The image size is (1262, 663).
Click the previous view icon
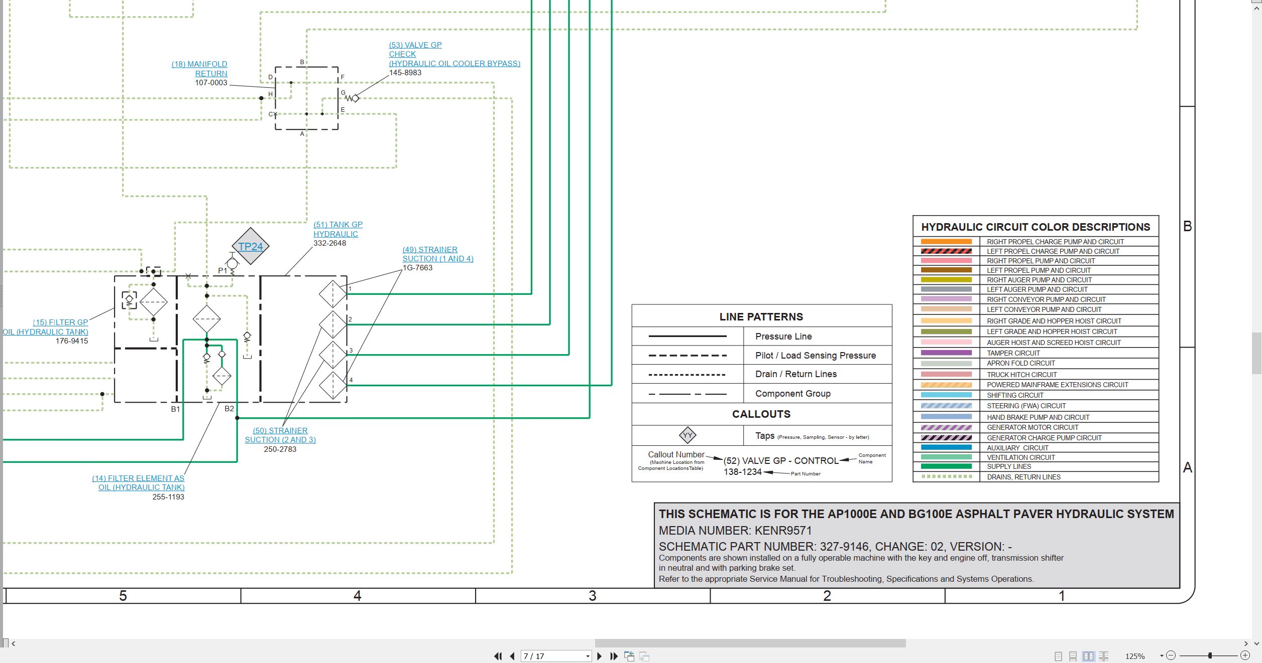click(629, 656)
